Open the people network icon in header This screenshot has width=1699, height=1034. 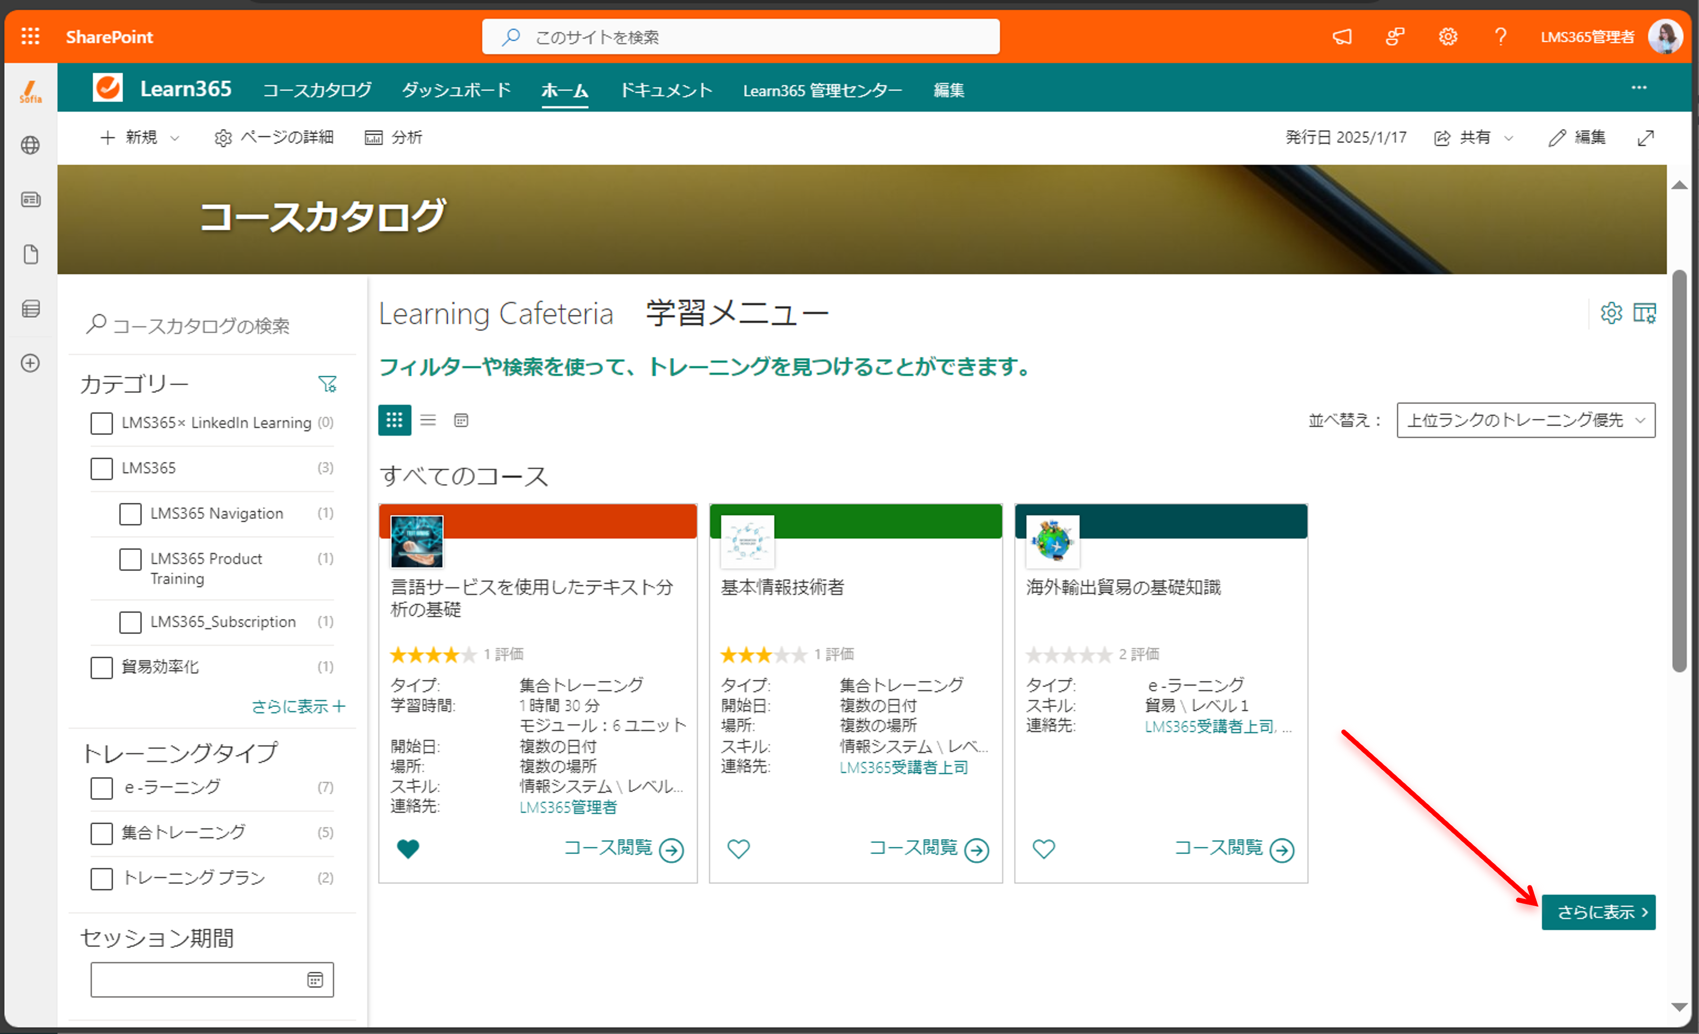click(1395, 37)
